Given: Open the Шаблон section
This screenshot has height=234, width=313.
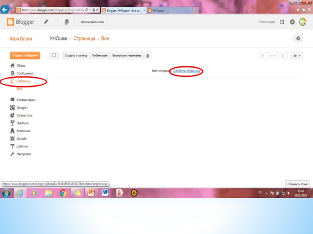Looking at the screenshot, I should point(22,147).
